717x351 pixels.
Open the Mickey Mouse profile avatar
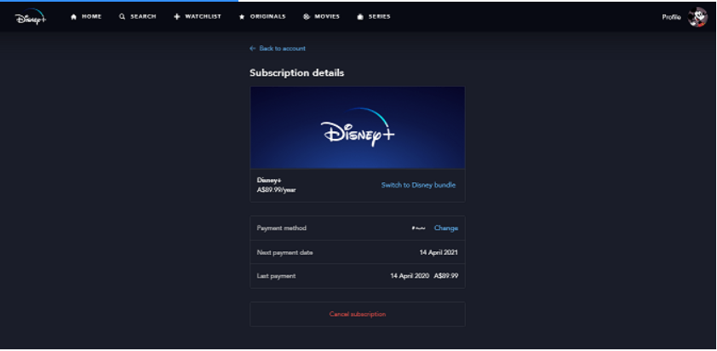coord(697,17)
